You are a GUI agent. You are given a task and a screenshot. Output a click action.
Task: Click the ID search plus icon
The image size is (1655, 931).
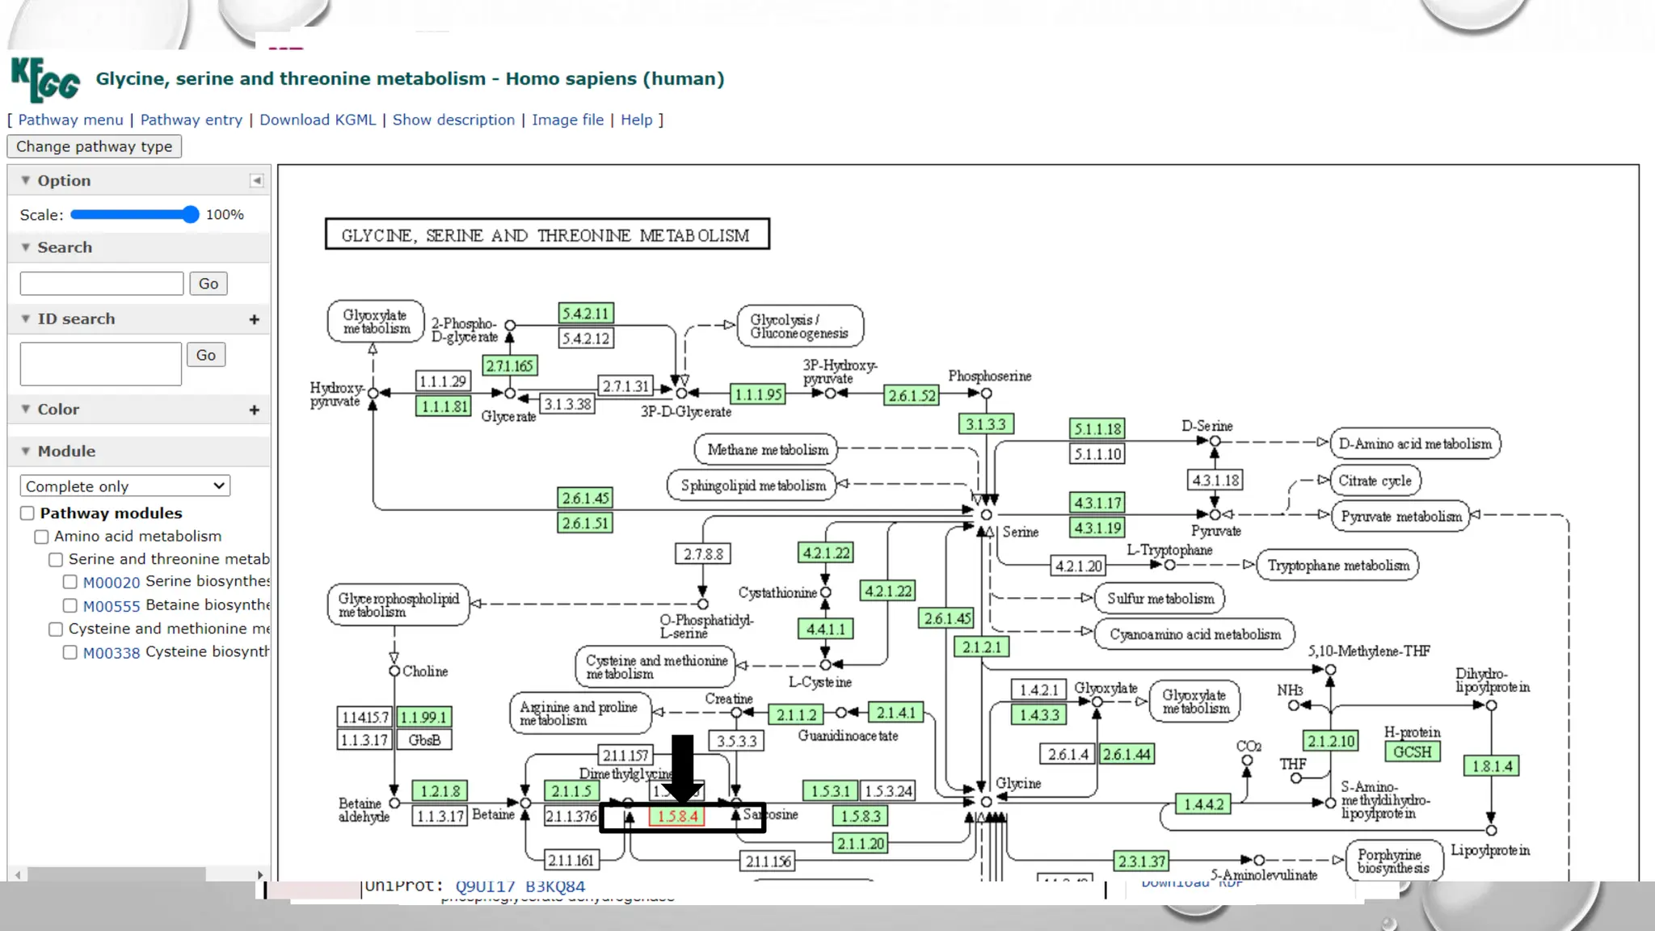coord(254,319)
